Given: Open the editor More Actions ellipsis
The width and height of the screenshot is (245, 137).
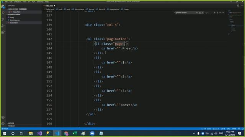Looking at the screenshot, I should [242, 6].
